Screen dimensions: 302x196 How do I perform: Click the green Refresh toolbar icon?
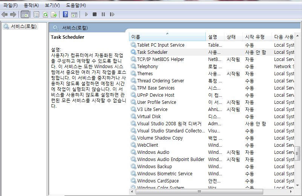[45, 14]
